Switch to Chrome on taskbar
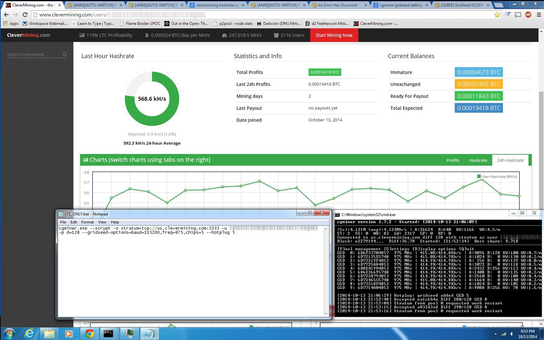Viewport: 544px width, 340px height. coord(89,333)
